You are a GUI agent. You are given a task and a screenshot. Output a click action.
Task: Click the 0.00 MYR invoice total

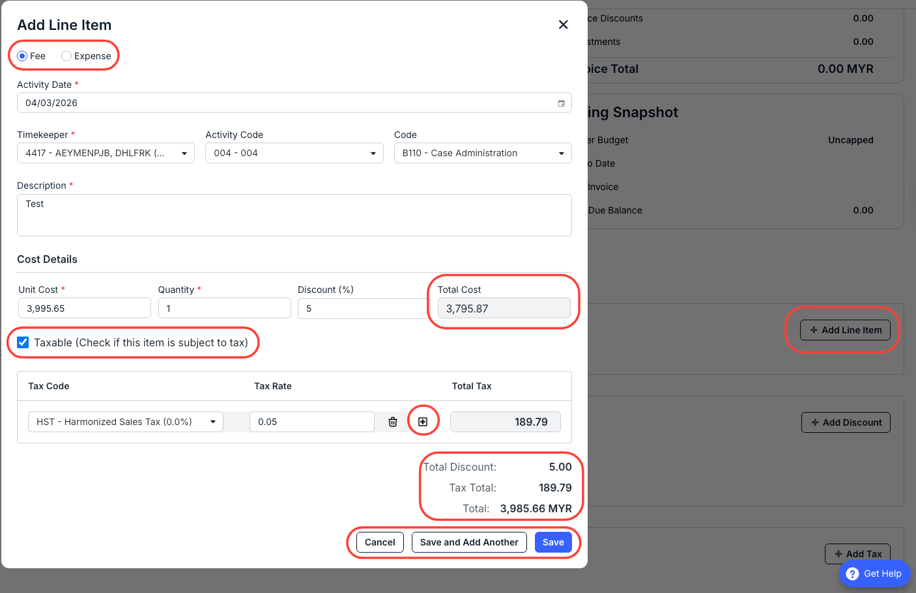pyautogui.click(x=846, y=69)
